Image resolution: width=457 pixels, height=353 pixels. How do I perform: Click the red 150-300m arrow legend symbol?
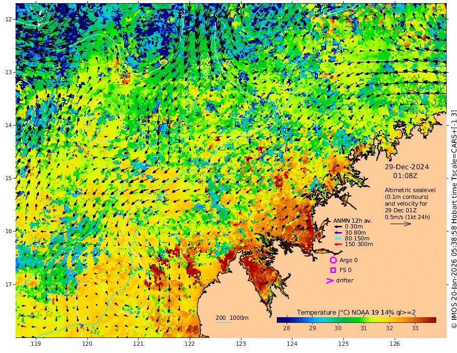[x=338, y=244]
